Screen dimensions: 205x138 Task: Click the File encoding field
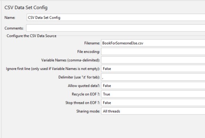153,52
